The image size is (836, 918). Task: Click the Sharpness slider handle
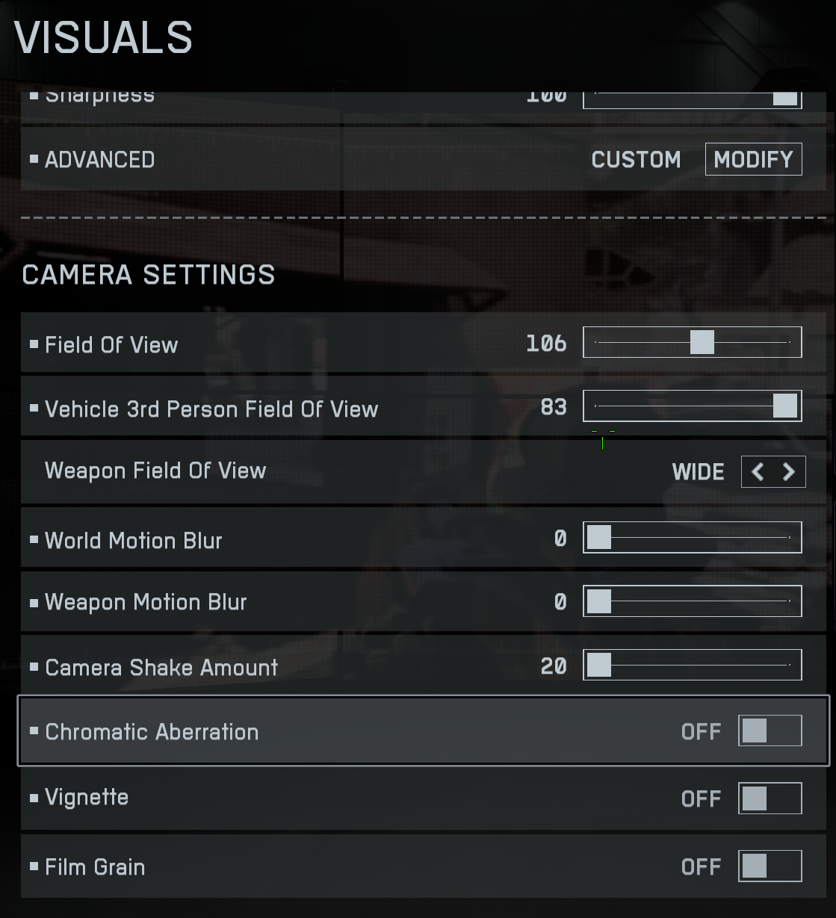click(784, 98)
